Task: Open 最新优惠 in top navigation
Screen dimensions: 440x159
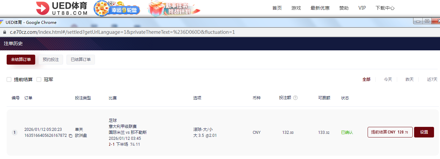Action: click(x=320, y=8)
